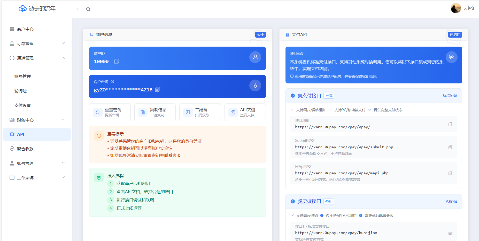Copy the 接口地址 epay URL

coord(450,124)
